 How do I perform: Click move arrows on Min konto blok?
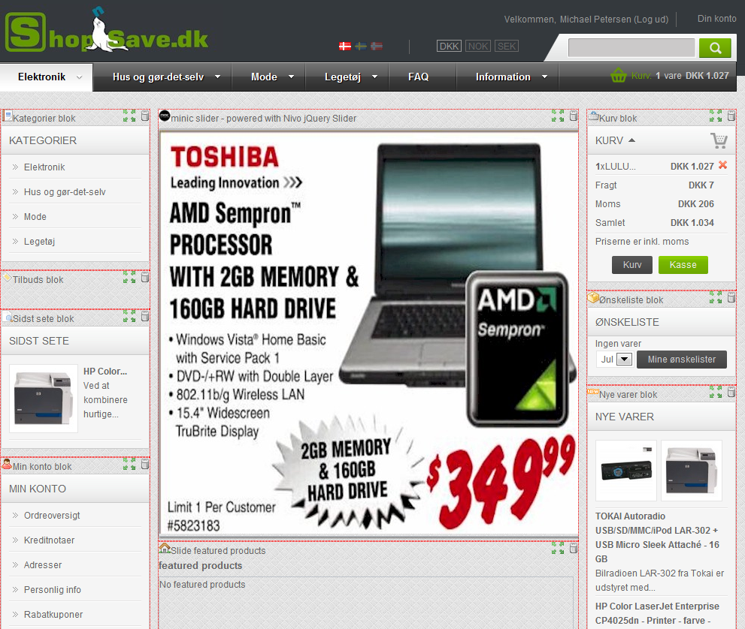pyautogui.click(x=129, y=464)
